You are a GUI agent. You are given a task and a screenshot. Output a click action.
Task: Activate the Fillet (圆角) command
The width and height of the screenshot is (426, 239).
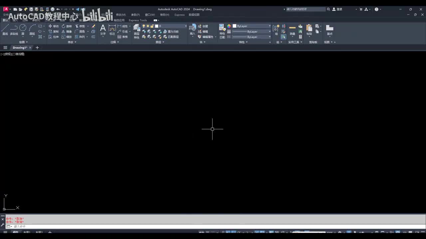(80, 32)
